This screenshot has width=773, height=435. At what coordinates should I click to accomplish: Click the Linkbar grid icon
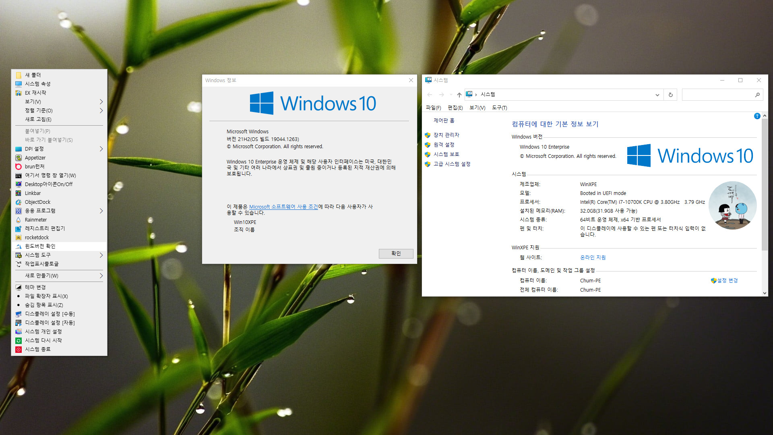tap(19, 193)
